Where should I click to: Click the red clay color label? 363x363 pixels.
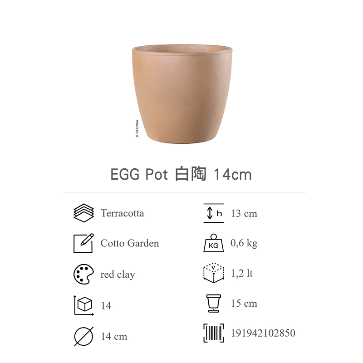(x=118, y=275)
